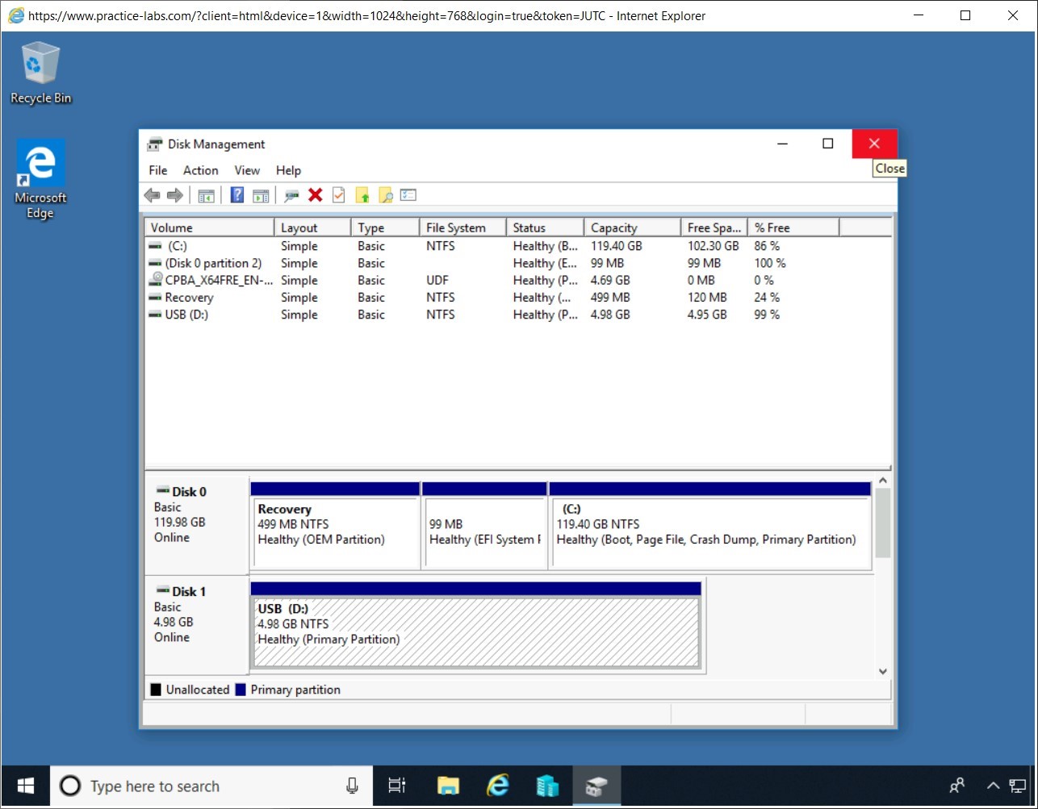Minimize the Disk Management window
This screenshot has width=1038, height=809.
pyautogui.click(x=782, y=144)
